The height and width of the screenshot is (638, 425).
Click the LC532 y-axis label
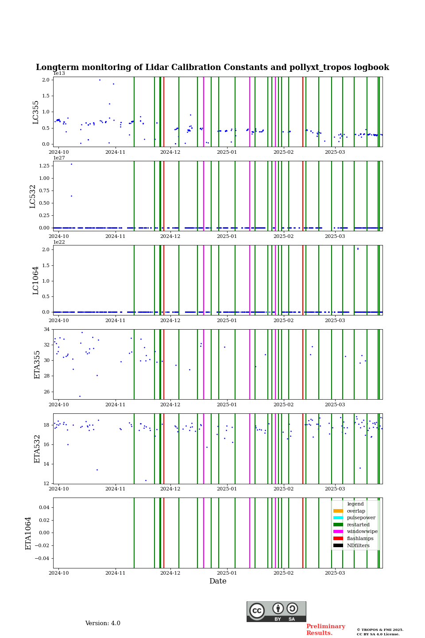(33, 196)
